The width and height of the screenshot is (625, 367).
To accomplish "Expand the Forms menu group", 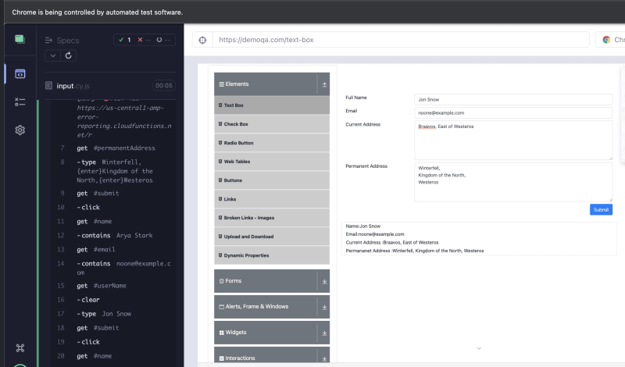I will point(272,281).
